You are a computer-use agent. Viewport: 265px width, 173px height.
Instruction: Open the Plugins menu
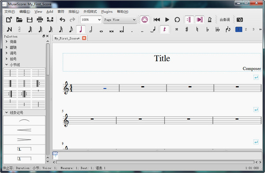tap(107, 11)
